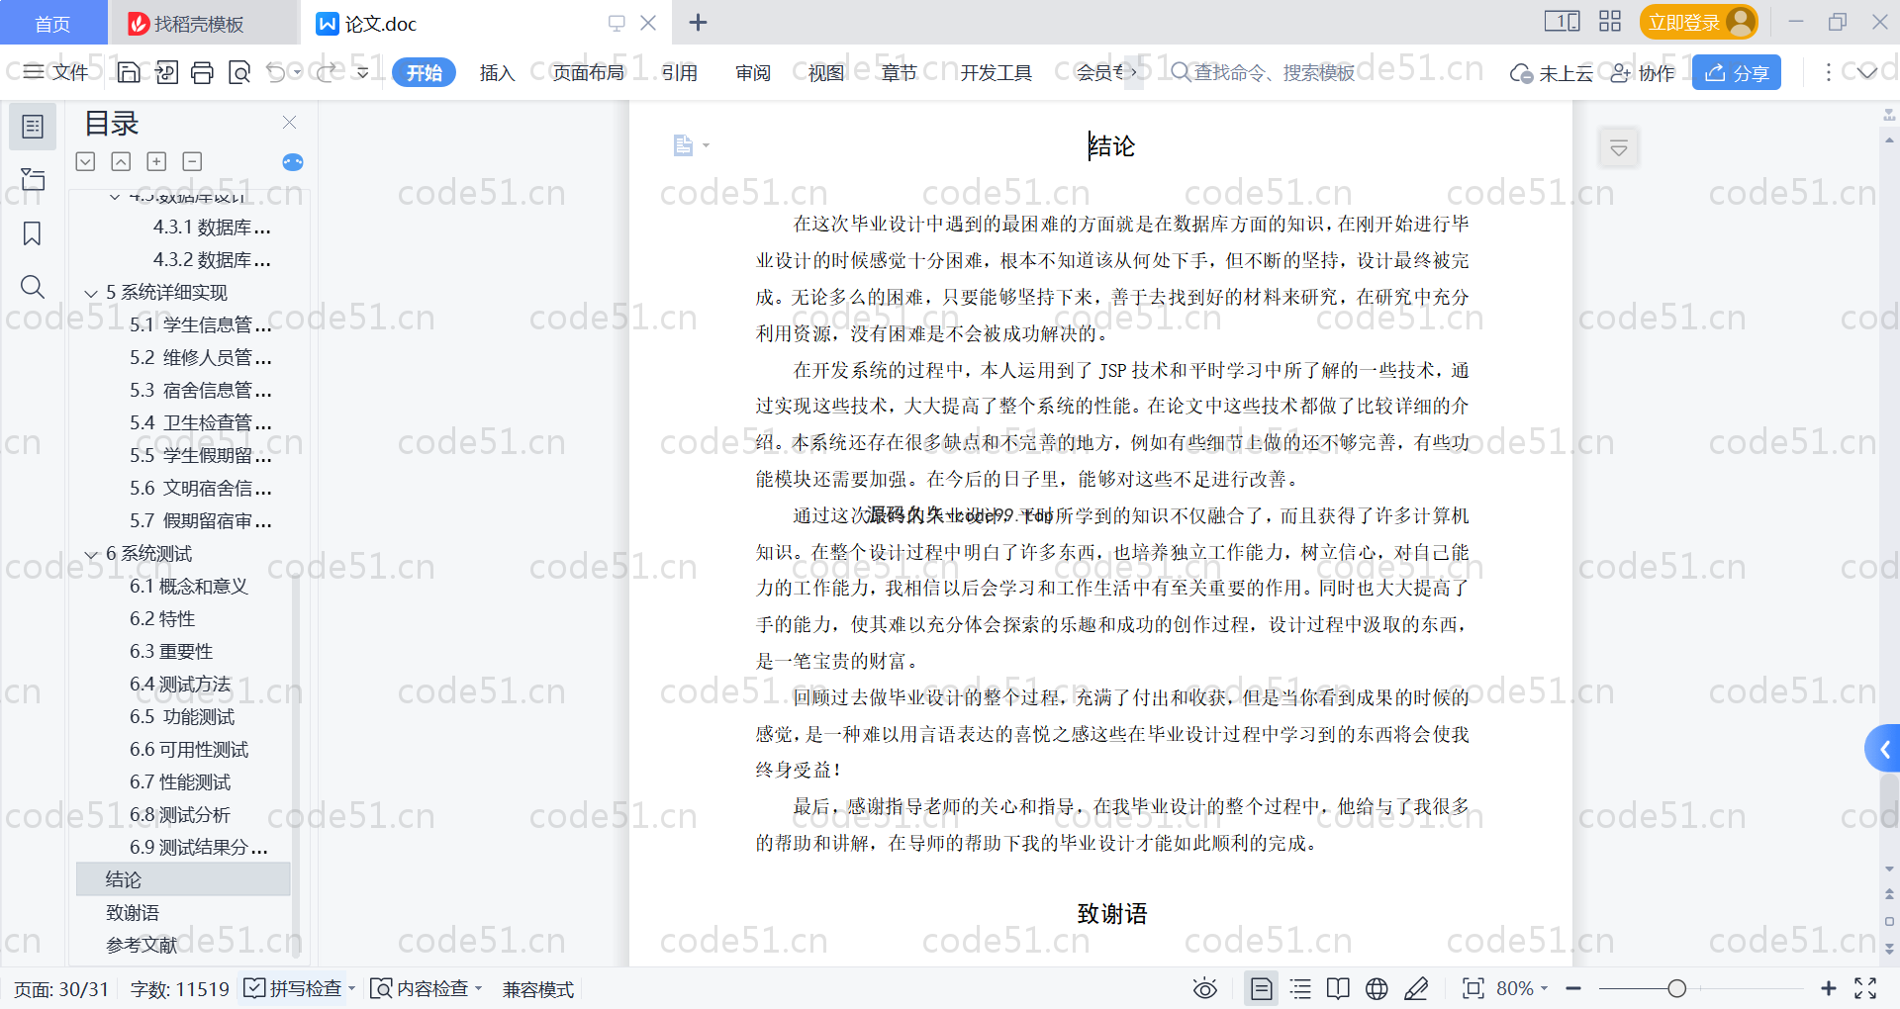Open the find/search icon in sidebar
Image resolution: width=1900 pixels, height=1009 pixels.
pyautogui.click(x=33, y=287)
